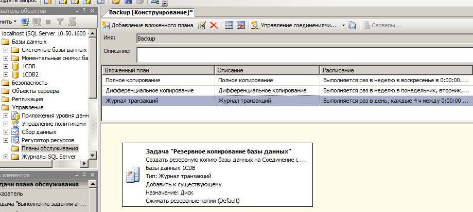473x212 pixels.
Task: Click the stop square icon in Object Explorer
Action: 48,22
